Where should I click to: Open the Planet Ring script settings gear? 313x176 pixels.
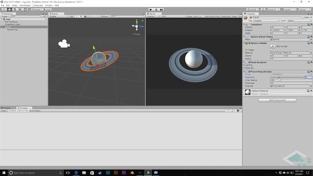[x=311, y=71]
